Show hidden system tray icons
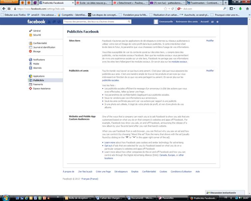The image size is (251, 201). tap(231, 198)
